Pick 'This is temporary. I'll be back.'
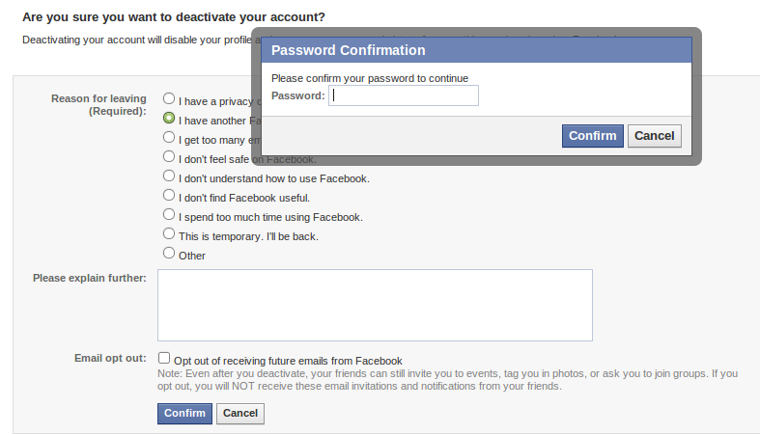Screen dimensions: 760x435 pyautogui.click(x=169, y=234)
